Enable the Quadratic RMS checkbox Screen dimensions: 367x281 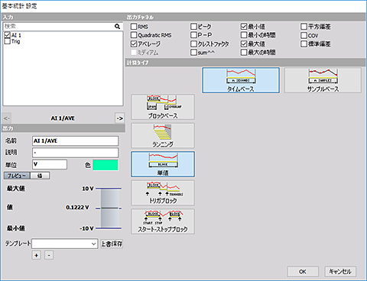(x=134, y=35)
